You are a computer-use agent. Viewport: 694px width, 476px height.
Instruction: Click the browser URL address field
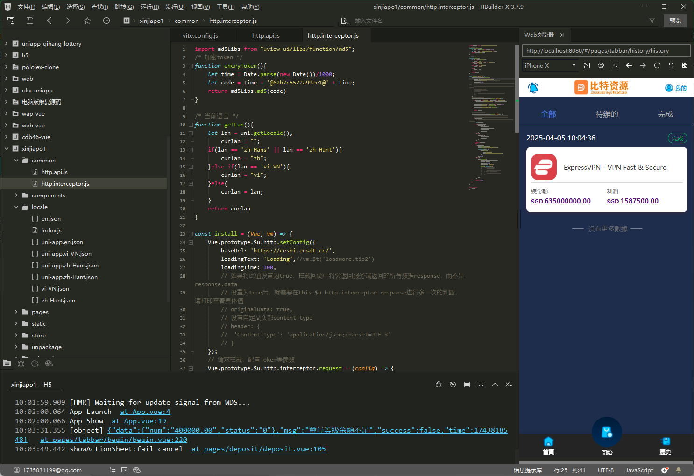[606, 50]
